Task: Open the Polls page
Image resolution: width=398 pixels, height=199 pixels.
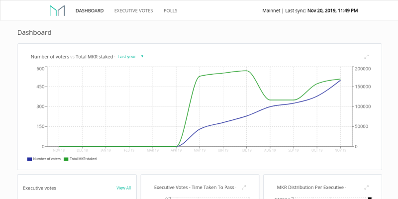Action: (171, 10)
